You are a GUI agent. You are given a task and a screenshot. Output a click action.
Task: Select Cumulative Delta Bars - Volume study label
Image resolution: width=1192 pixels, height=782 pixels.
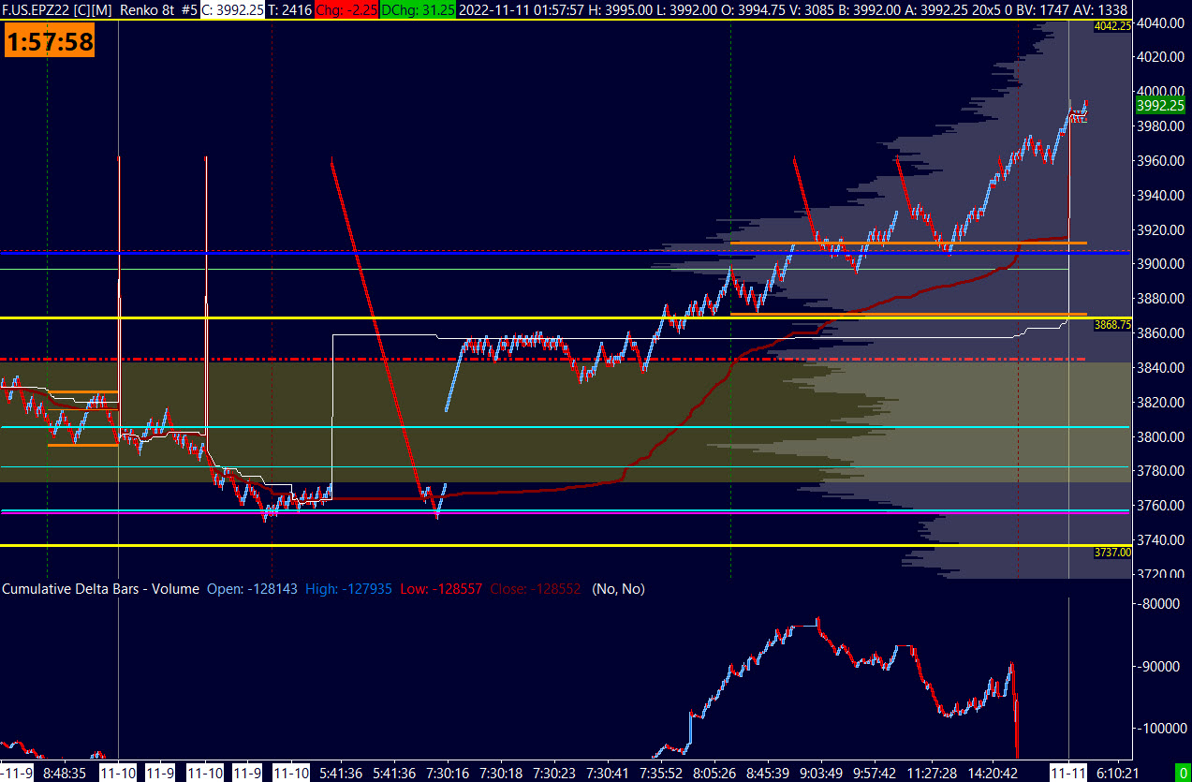(x=100, y=589)
